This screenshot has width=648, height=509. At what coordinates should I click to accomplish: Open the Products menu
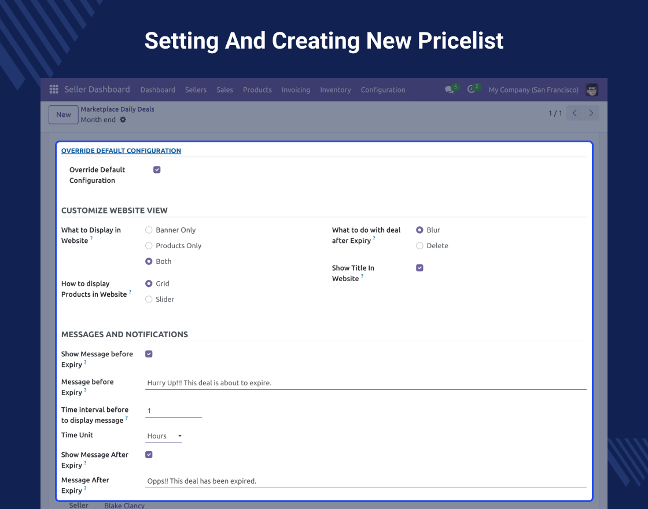point(257,90)
